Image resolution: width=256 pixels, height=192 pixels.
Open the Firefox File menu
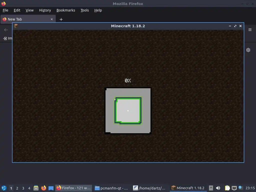coord(5,10)
